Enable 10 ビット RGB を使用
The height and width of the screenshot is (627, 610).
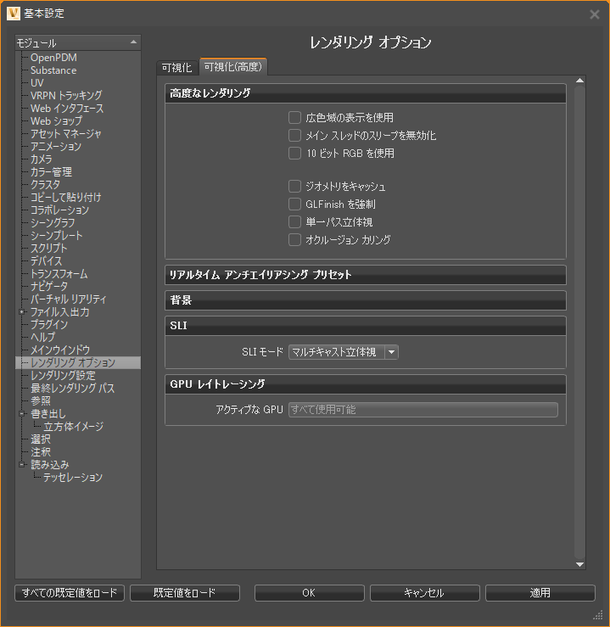click(x=294, y=154)
